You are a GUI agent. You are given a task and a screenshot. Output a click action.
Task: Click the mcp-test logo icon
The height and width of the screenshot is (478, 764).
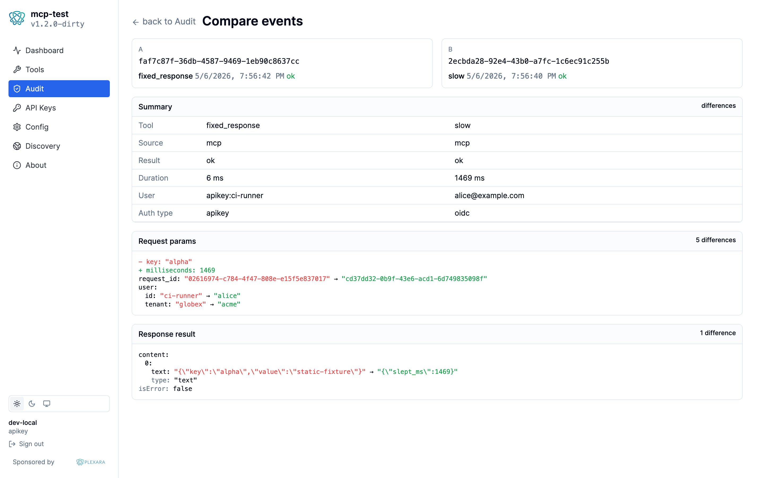(17, 18)
